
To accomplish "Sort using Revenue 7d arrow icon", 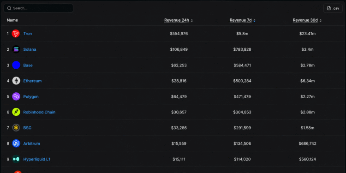I will [x=254, y=20].
